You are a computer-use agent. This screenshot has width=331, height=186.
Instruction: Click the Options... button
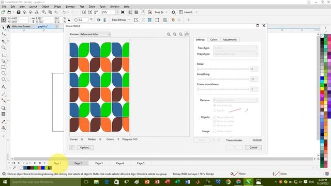click(x=85, y=147)
